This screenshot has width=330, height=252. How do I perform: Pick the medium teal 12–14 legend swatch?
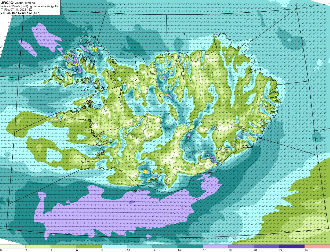point(165,247)
